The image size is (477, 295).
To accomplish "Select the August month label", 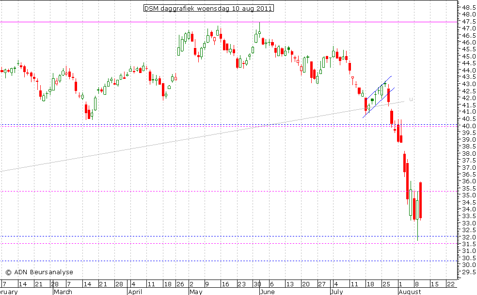I will (410, 292).
